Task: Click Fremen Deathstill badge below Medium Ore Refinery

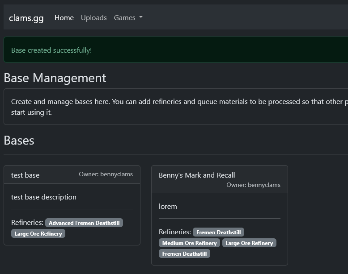Action: tap(184, 254)
